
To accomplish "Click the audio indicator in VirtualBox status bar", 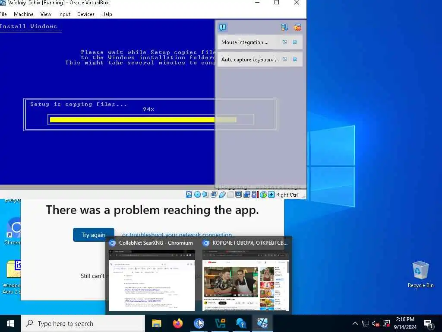I will coord(205,194).
